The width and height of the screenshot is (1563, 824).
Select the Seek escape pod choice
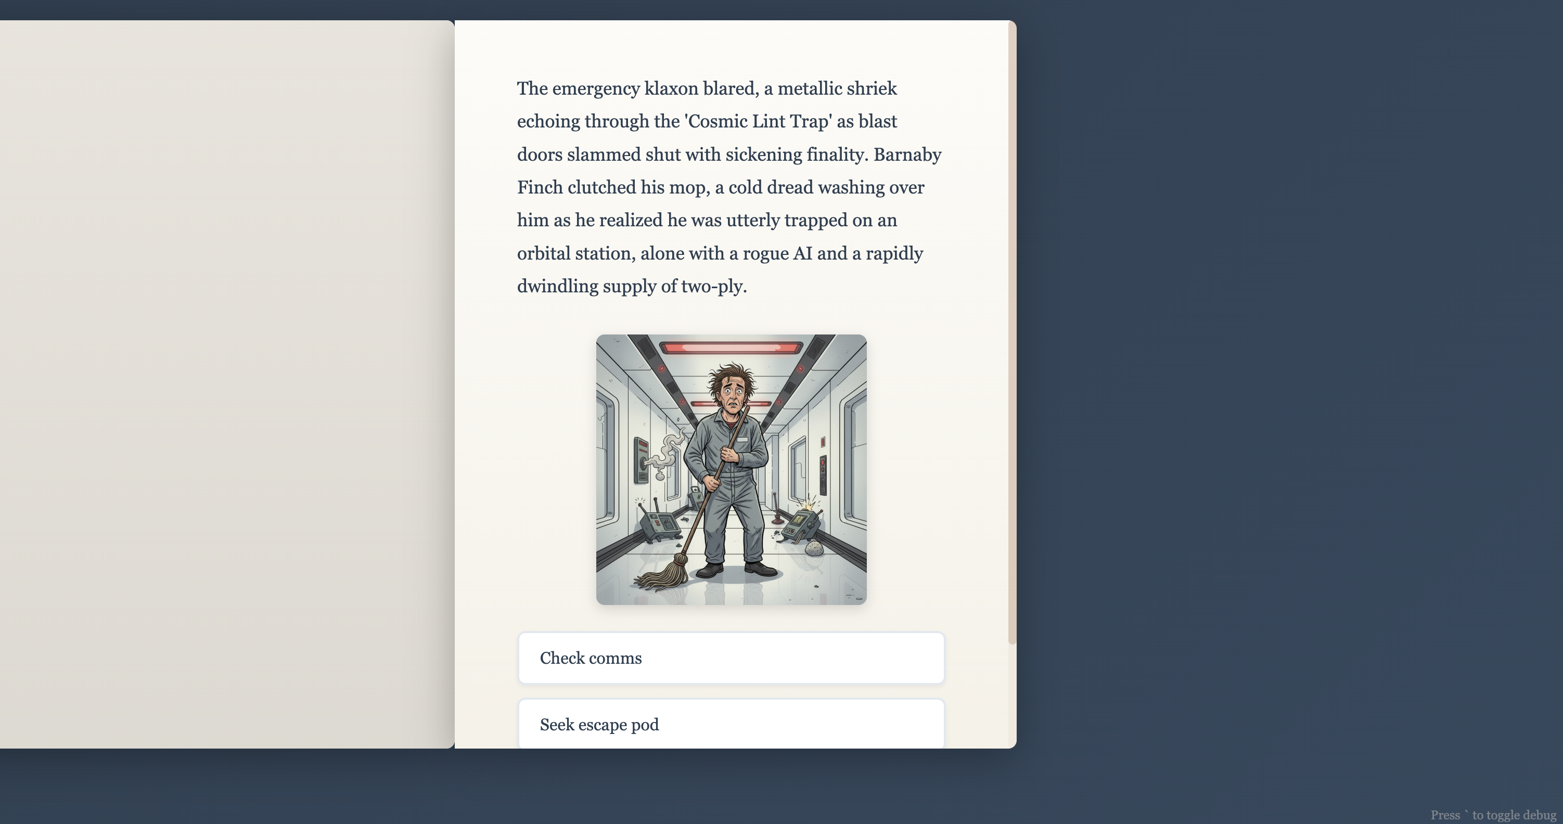pos(731,724)
